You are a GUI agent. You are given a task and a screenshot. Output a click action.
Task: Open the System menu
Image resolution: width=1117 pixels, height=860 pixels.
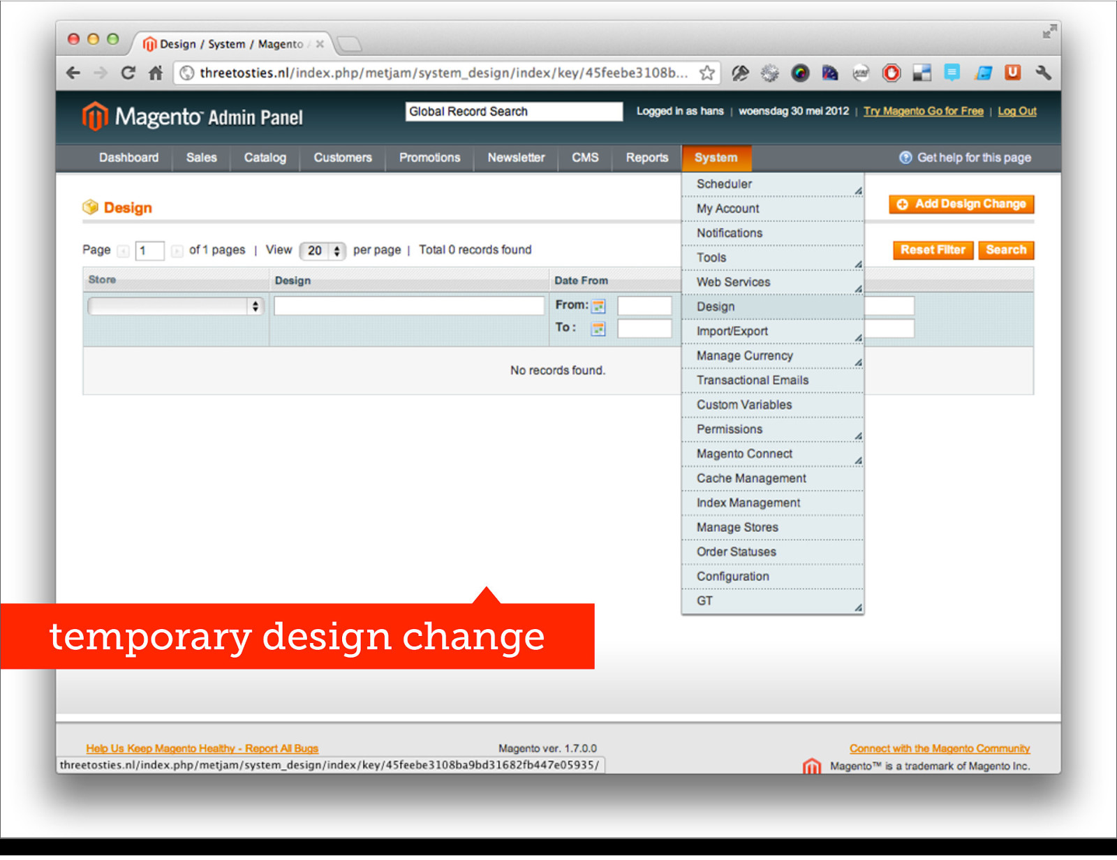[x=716, y=158]
